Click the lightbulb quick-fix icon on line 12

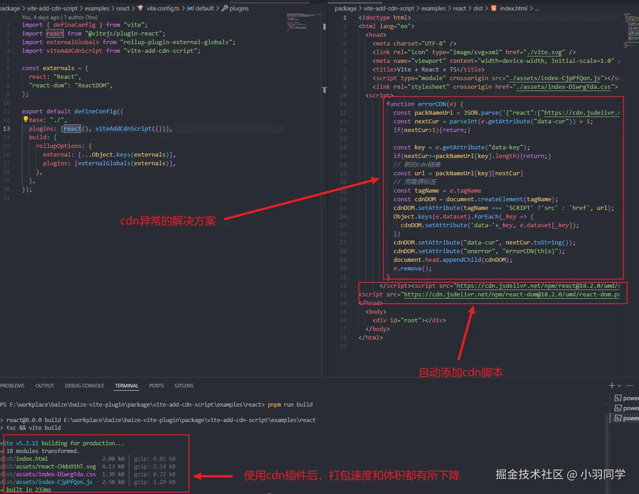click(x=26, y=119)
